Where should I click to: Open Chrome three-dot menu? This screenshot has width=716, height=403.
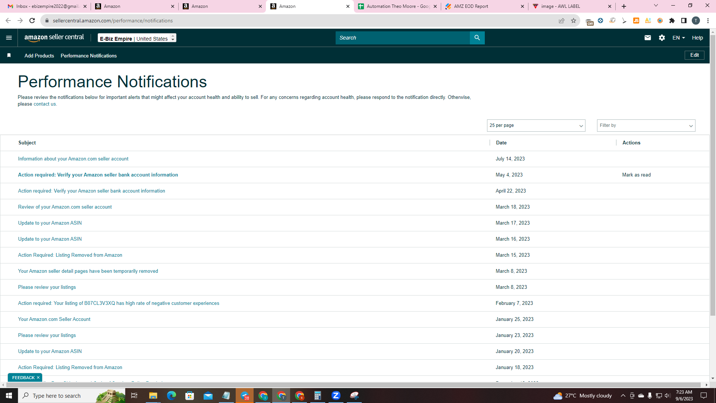tap(708, 21)
